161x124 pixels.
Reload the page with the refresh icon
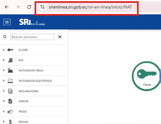(x=29, y=7)
